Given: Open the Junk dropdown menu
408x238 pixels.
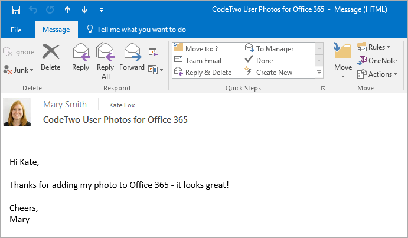Looking at the screenshot, I should 19,70.
